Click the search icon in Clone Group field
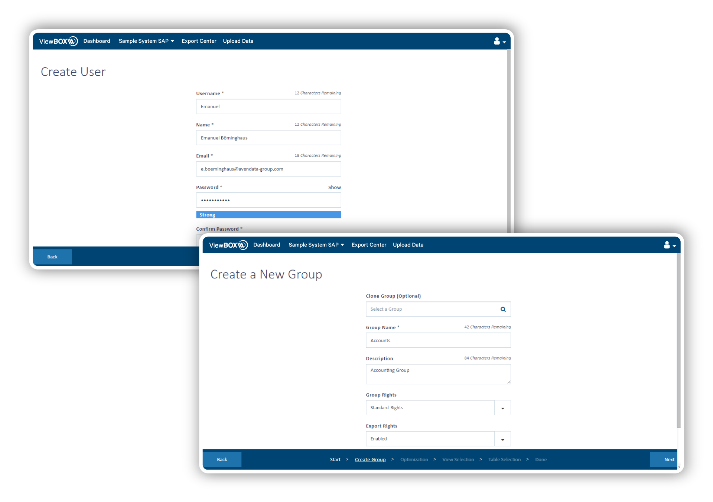 click(x=502, y=308)
